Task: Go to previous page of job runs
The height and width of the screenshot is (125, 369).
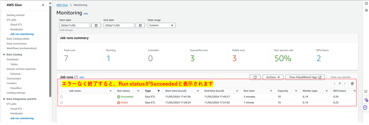Action: [x=334, y=84]
